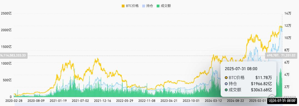Click the 1000亿 left axis label
This screenshot has width=299, height=106.
[x=6, y=63]
